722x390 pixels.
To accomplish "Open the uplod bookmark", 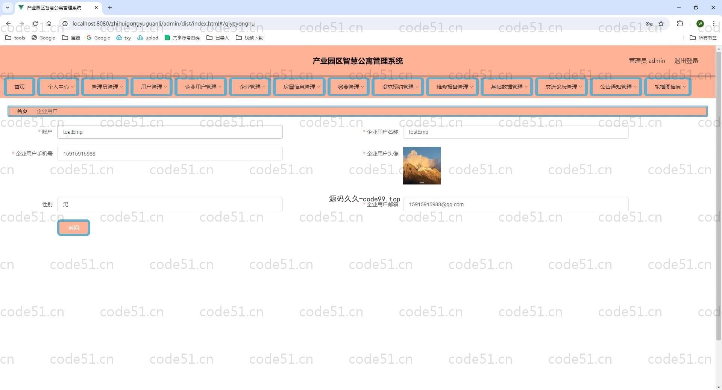I will click(147, 38).
